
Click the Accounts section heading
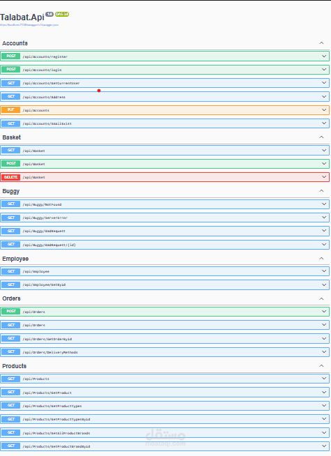coord(15,43)
